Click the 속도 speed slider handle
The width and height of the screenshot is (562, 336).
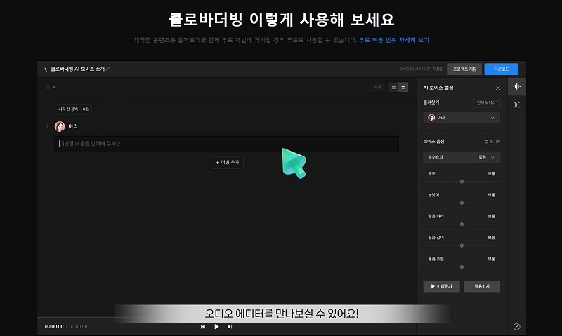(462, 182)
